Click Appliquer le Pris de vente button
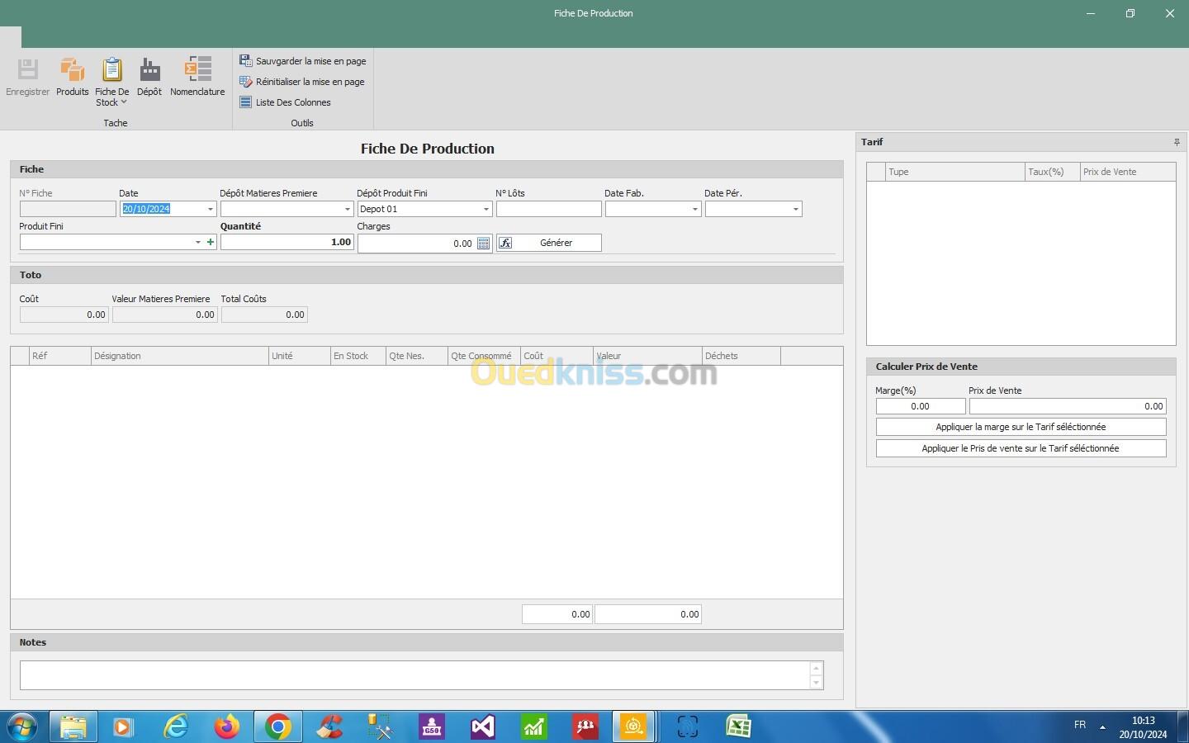This screenshot has height=743, width=1189. pos(1021,448)
